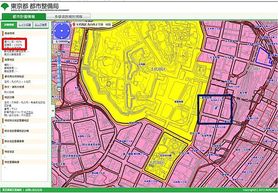Image resolution: width=278 pixels, height=193 pixels.
Task: Pan the map north with the up arrow
Action: coord(62,24)
